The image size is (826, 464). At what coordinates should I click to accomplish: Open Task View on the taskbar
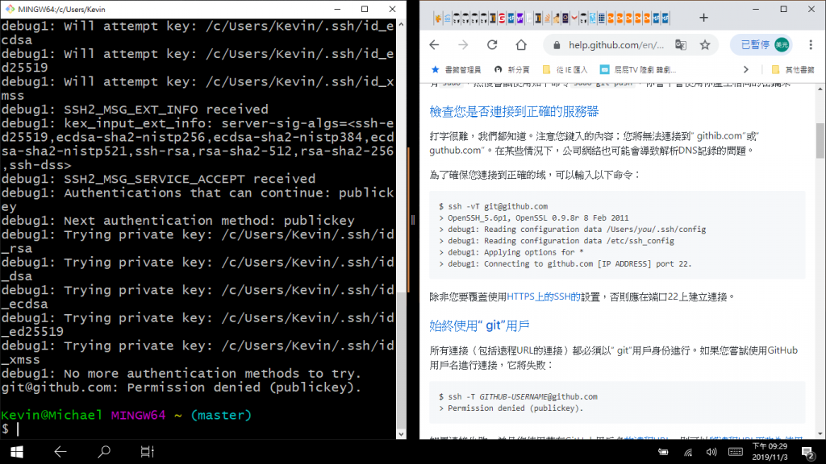pyautogui.click(x=148, y=452)
